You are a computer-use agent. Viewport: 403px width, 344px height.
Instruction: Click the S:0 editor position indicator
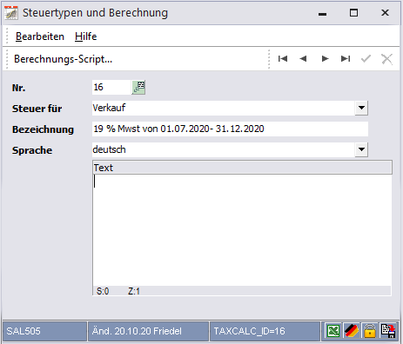click(103, 291)
